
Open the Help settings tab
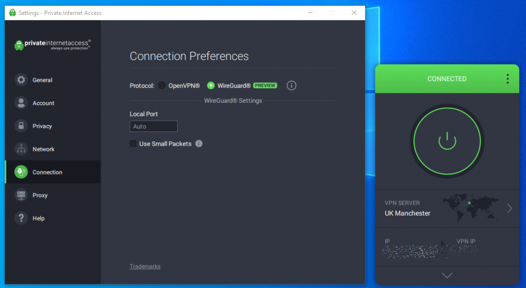[x=53, y=218]
